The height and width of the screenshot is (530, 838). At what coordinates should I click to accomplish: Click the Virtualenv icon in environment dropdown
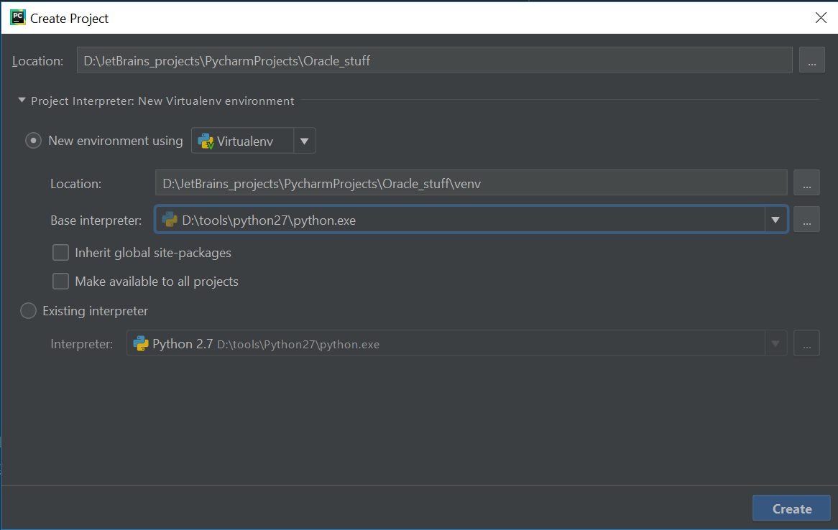click(x=206, y=141)
